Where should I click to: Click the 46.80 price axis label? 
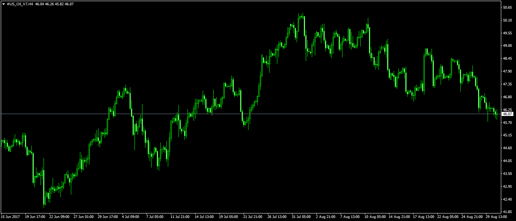pyautogui.click(x=508, y=97)
